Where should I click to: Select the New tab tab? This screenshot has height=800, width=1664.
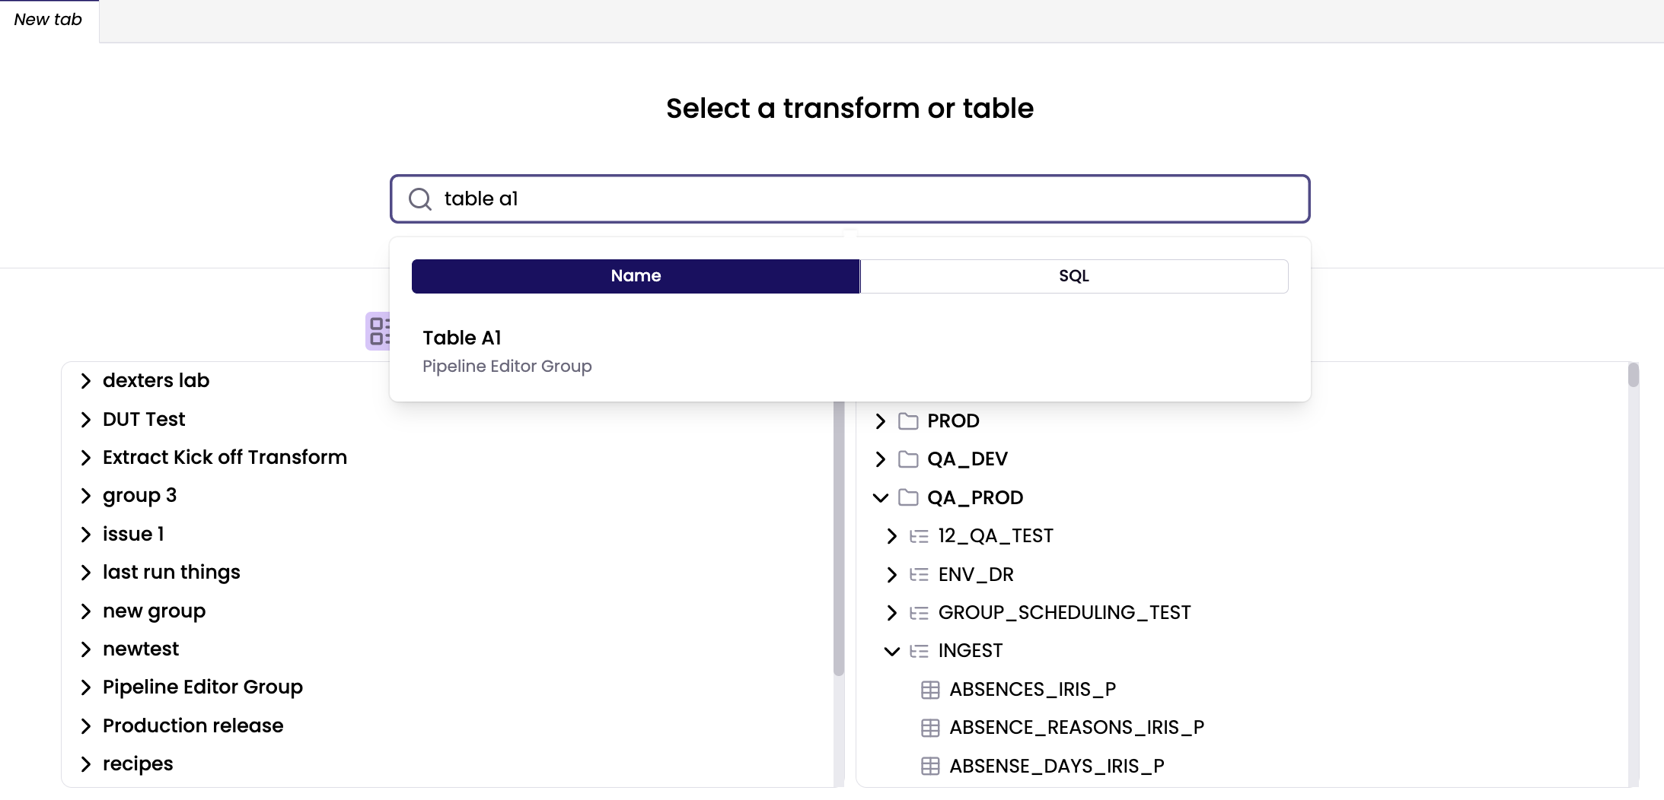[x=49, y=21]
